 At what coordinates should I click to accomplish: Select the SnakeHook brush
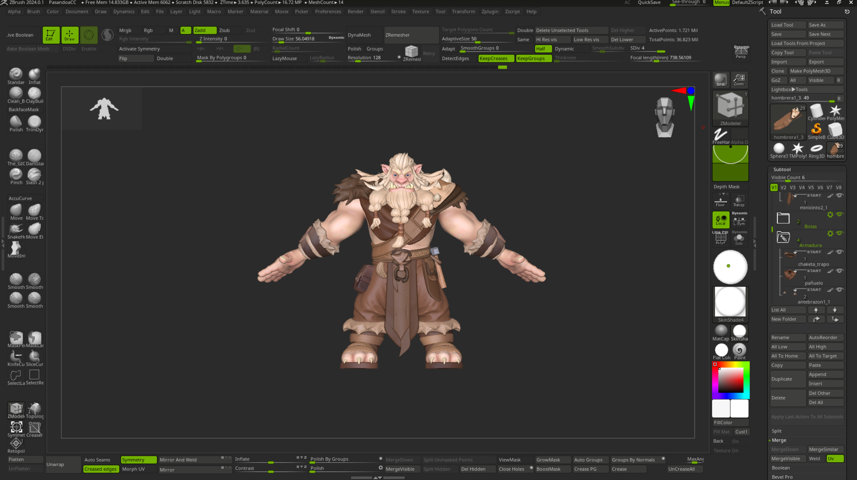click(16, 229)
